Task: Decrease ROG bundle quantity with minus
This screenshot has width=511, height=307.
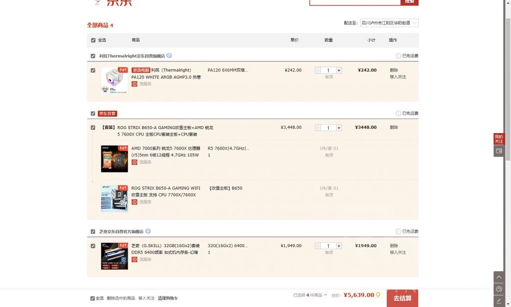Action: (x=318, y=128)
